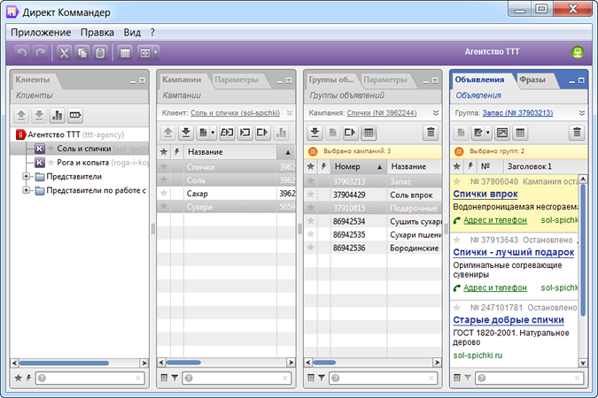
Task: Open the Спички впрок ad title link
Action: pyautogui.click(x=485, y=194)
